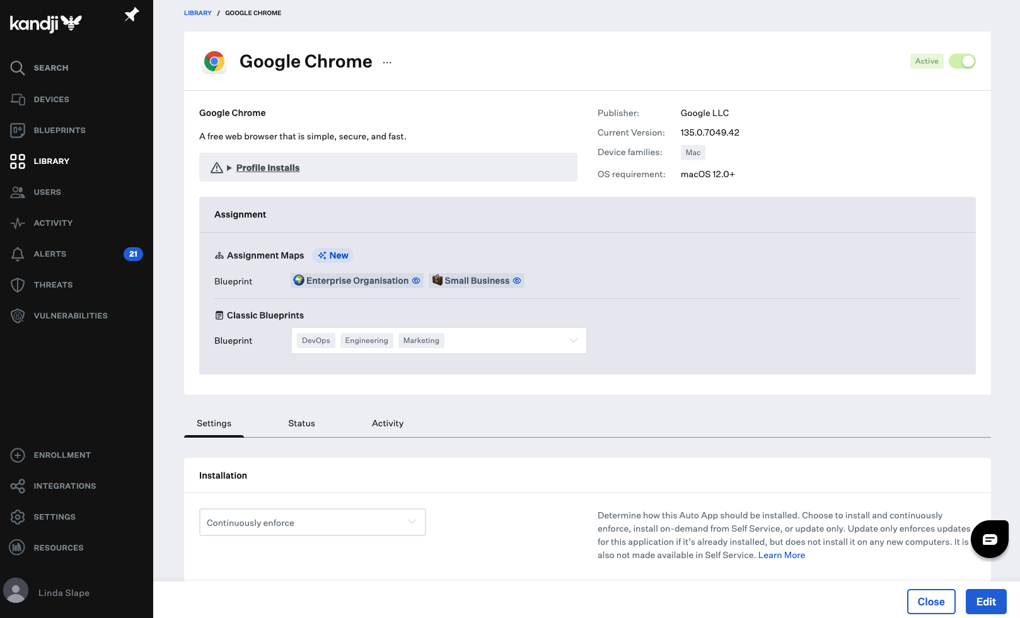Click the Kandji bee logo
The image size is (1020, 618).
[x=46, y=23]
